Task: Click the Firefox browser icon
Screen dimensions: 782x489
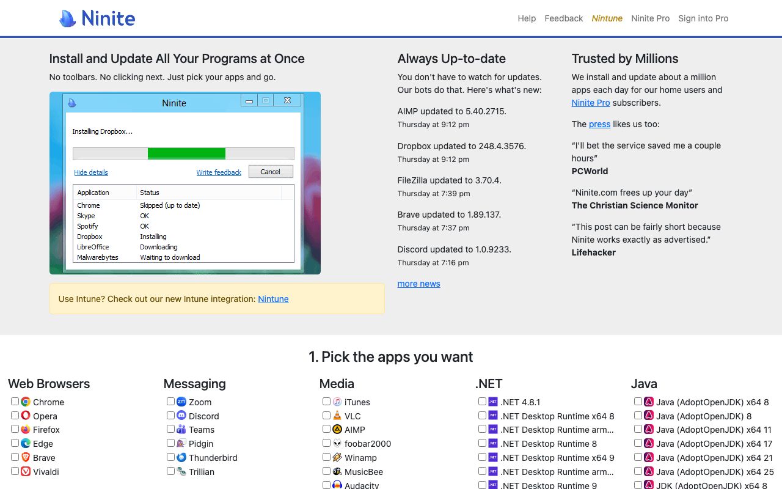Action: pyautogui.click(x=26, y=430)
